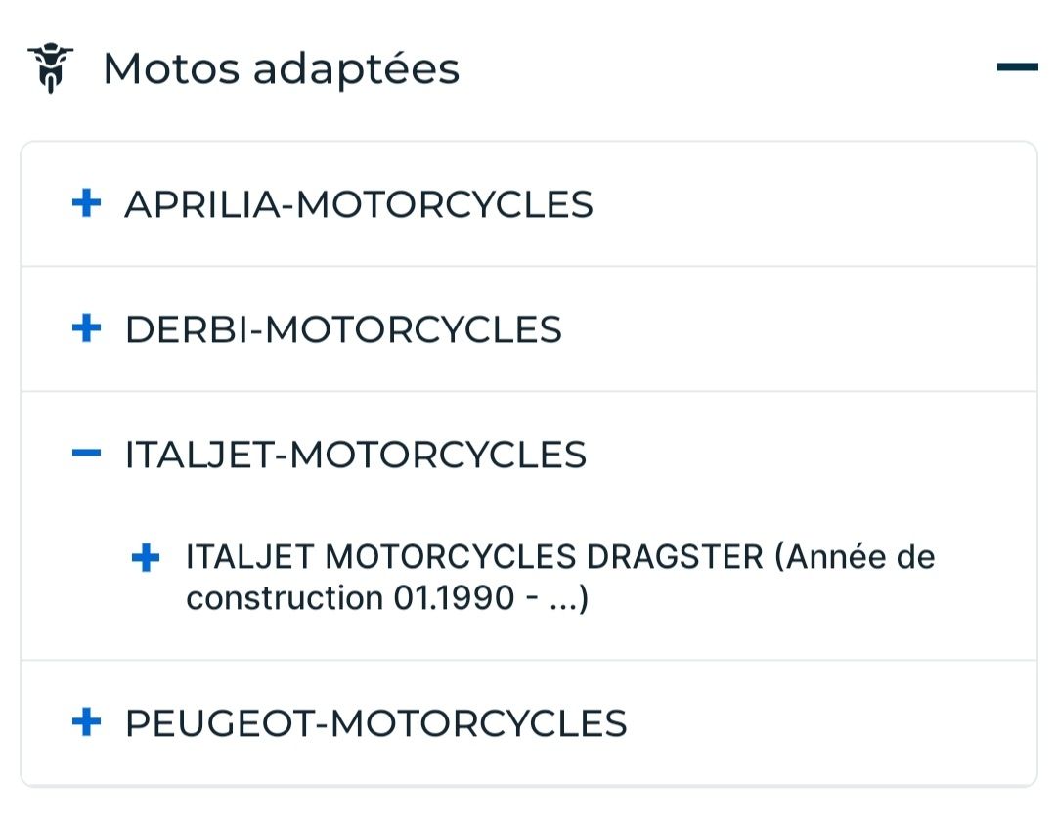Collapse the Motos adaptées section with minus icon
This screenshot has width=1056, height=826.
pyautogui.click(x=1017, y=67)
